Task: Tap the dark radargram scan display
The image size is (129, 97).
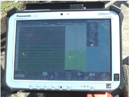Action: click(x=41, y=49)
